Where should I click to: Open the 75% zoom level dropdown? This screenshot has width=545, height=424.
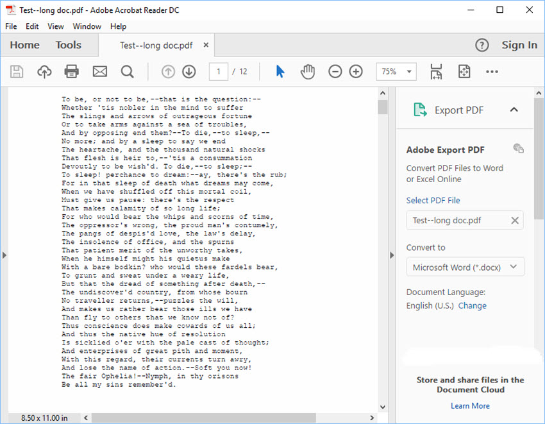coord(396,71)
